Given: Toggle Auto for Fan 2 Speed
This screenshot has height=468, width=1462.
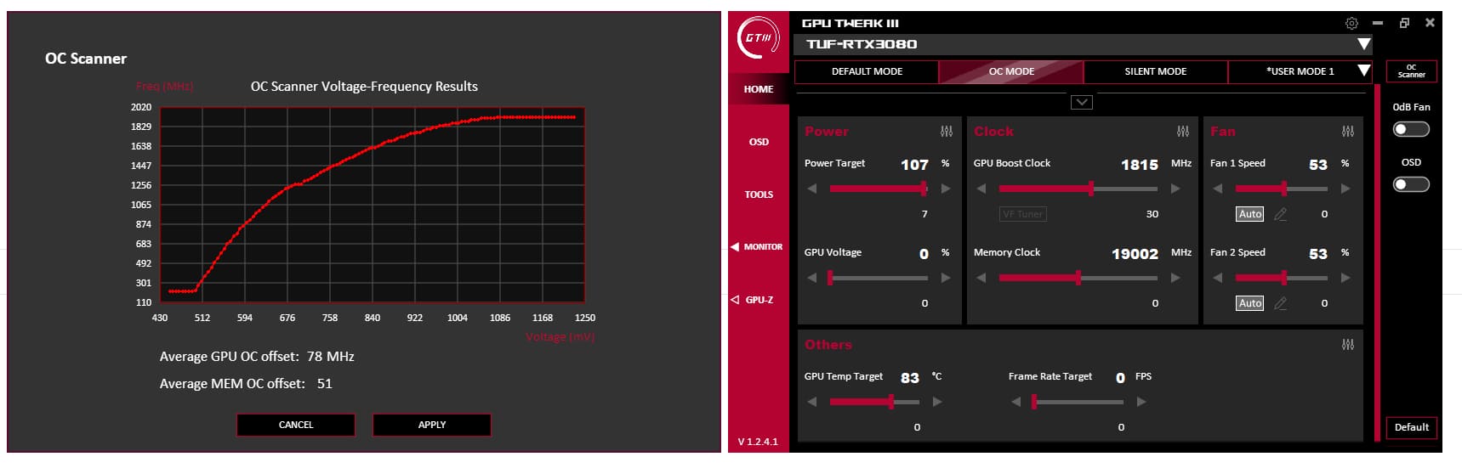Looking at the screenshot, I should pos(1249,303).
